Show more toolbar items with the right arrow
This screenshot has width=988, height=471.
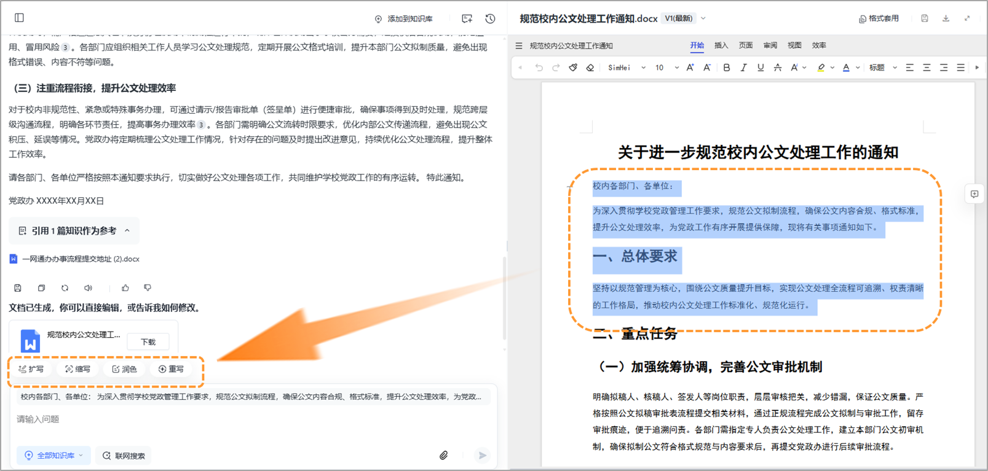[977, 68]
